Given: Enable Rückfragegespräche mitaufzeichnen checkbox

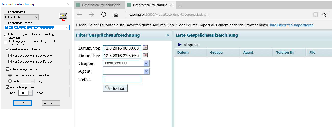Looking at the screenshot, I should point(6,42).
